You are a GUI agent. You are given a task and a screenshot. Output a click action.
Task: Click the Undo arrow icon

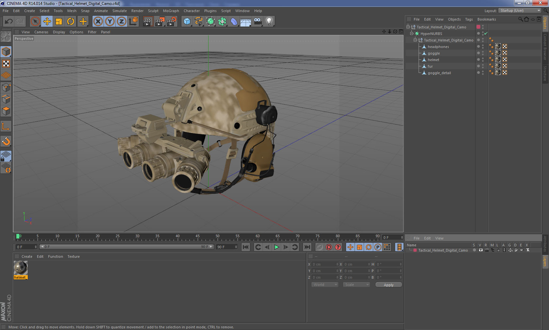coord(9,22)
